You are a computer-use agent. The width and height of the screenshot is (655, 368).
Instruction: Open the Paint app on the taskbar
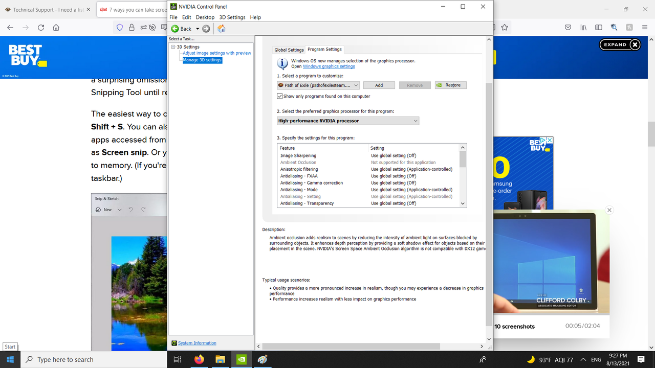click(263, 359)
